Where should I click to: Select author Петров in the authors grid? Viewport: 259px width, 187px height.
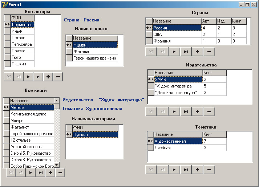(23, 38)
